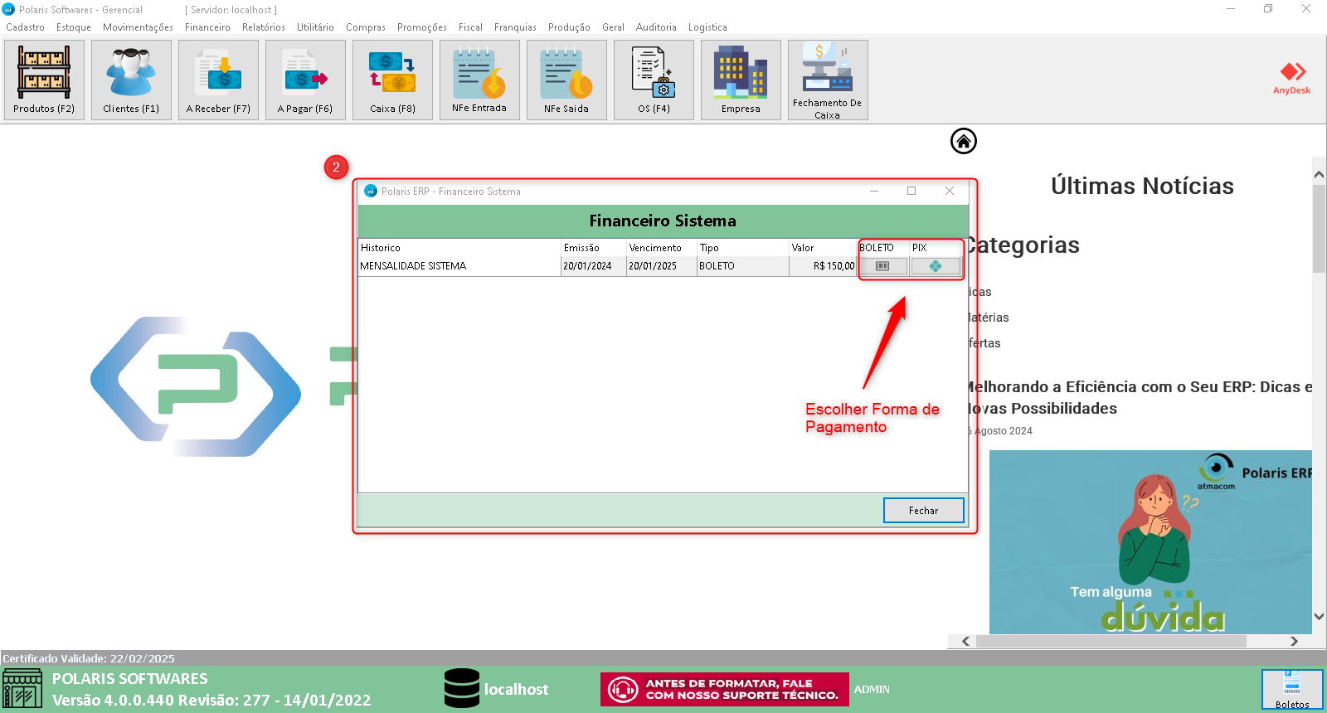Click the news panel vertical scrollbar thumb
The height and width of the screenshot is (713, 1327).
(1319, 228)
